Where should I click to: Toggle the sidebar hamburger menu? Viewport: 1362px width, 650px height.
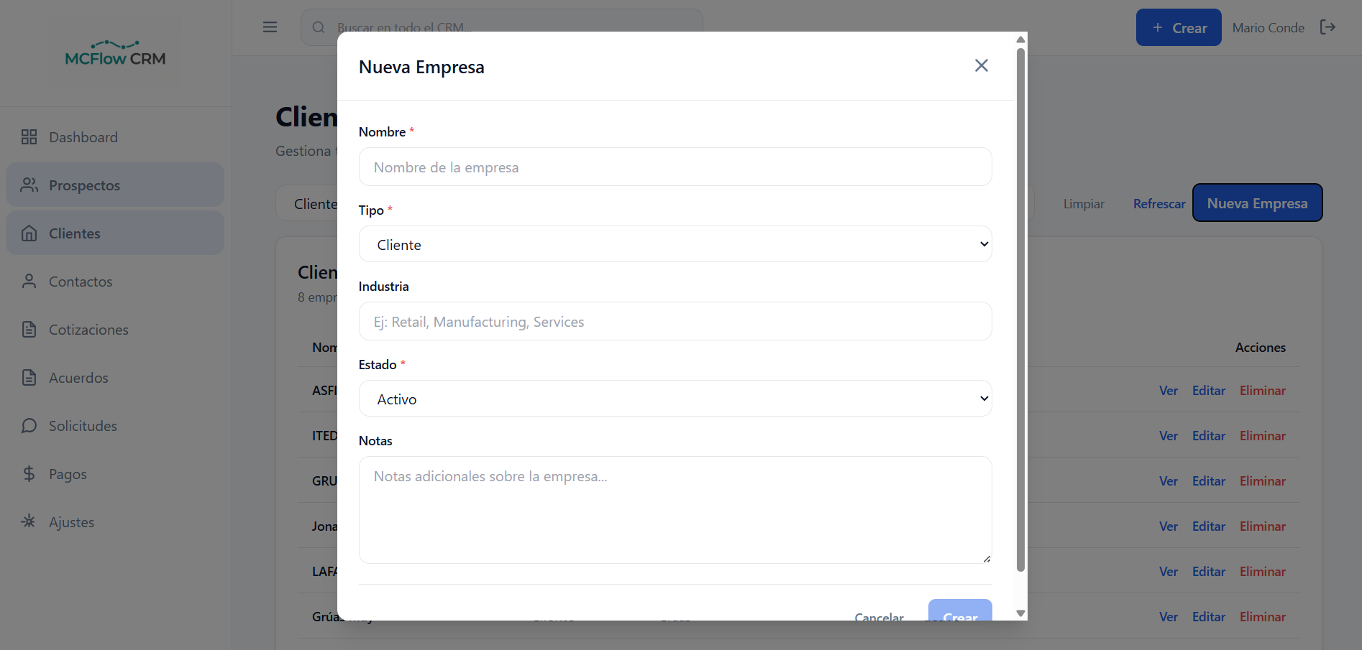pyautogui.click(x=270, y=27)
